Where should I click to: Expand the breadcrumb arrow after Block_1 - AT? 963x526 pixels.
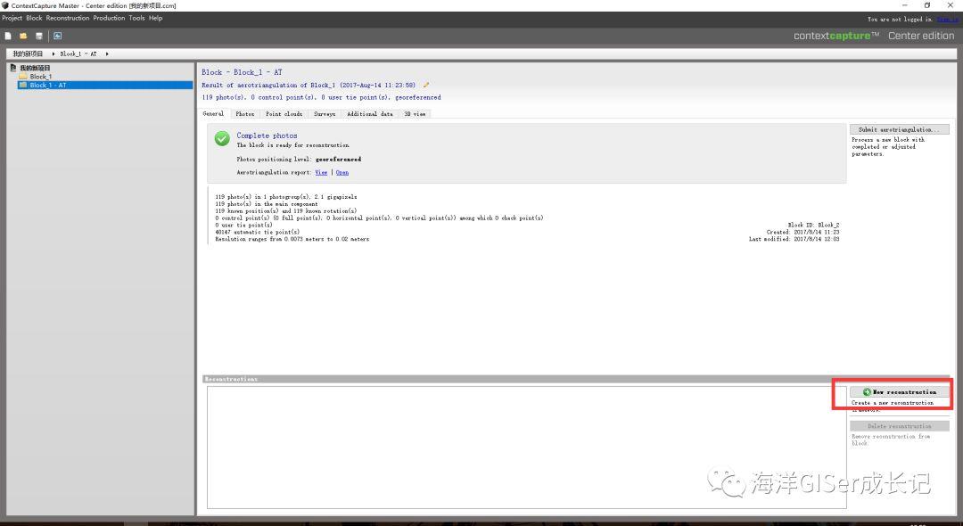click(x=107, y=54)
